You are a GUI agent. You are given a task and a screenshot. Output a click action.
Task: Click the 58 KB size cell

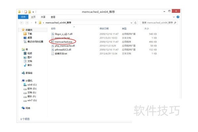[153, 46]
